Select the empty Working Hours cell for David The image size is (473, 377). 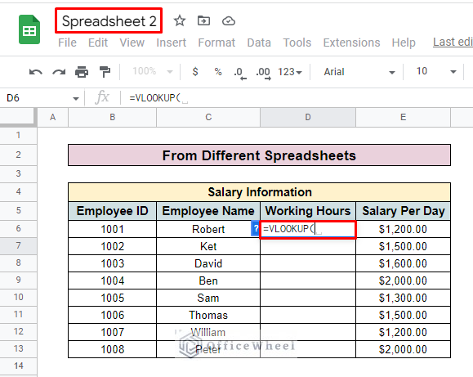tap(308, 263)
